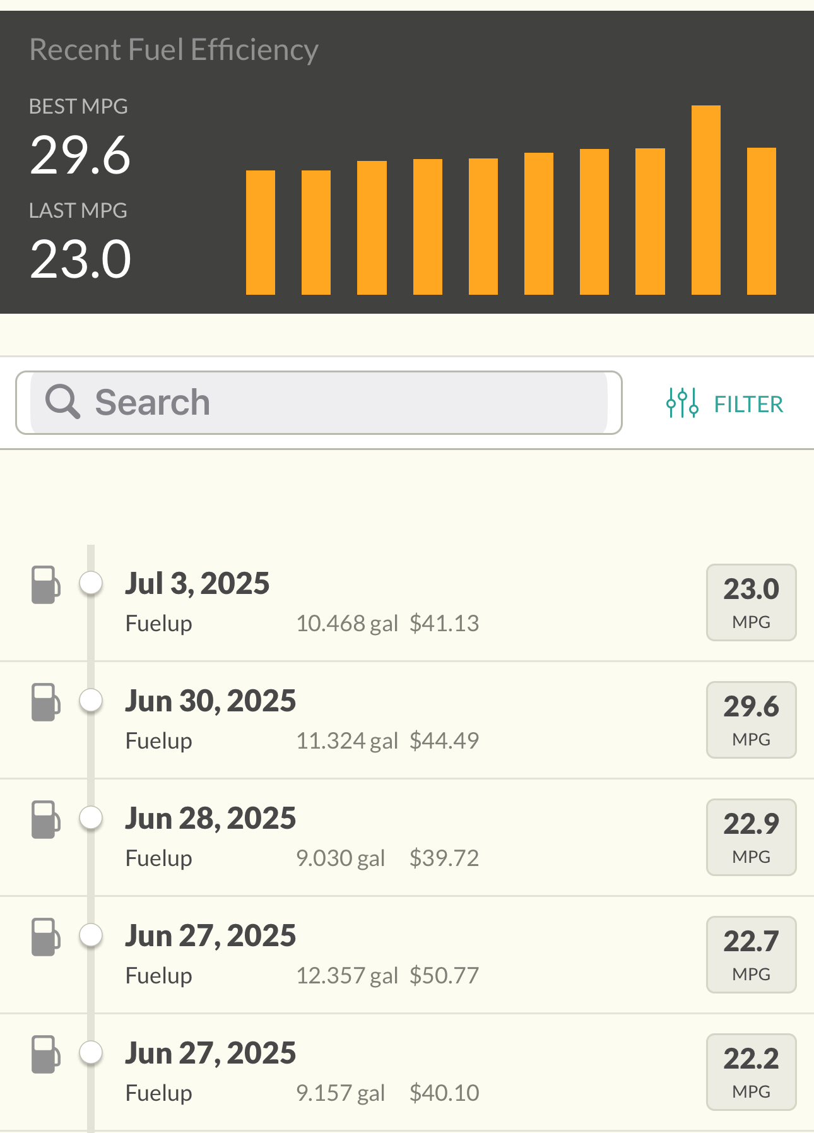The height and width of the screenshot is (1133, 814).
Task: Click the filter sliders icon
Action: point(682,403)
